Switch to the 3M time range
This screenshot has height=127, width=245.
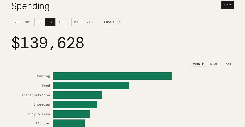[x=40, y=22]
